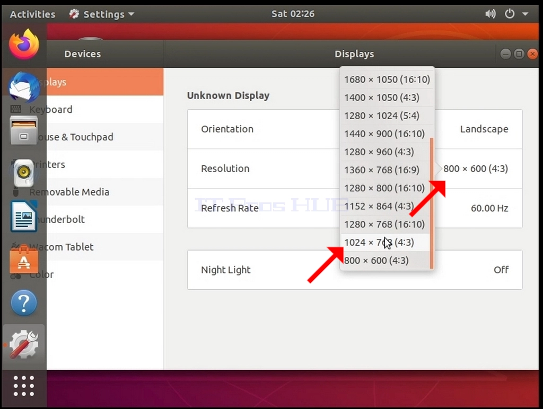Open the 800 × 600 resolution dropdown
Viewport: 543px width, 409px height.
[476, 169]
